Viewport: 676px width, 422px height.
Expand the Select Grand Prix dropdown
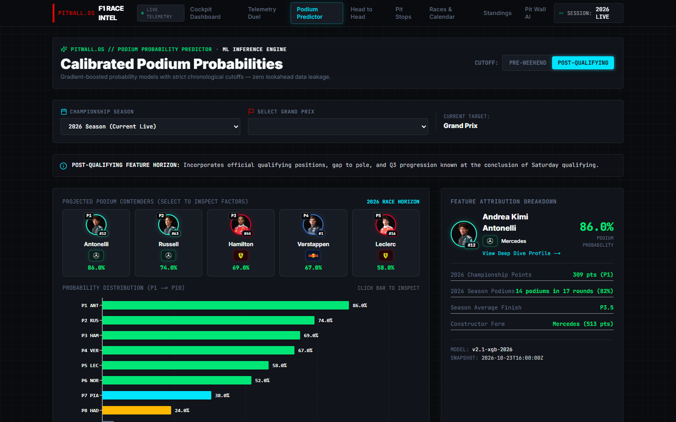[338, 127]
